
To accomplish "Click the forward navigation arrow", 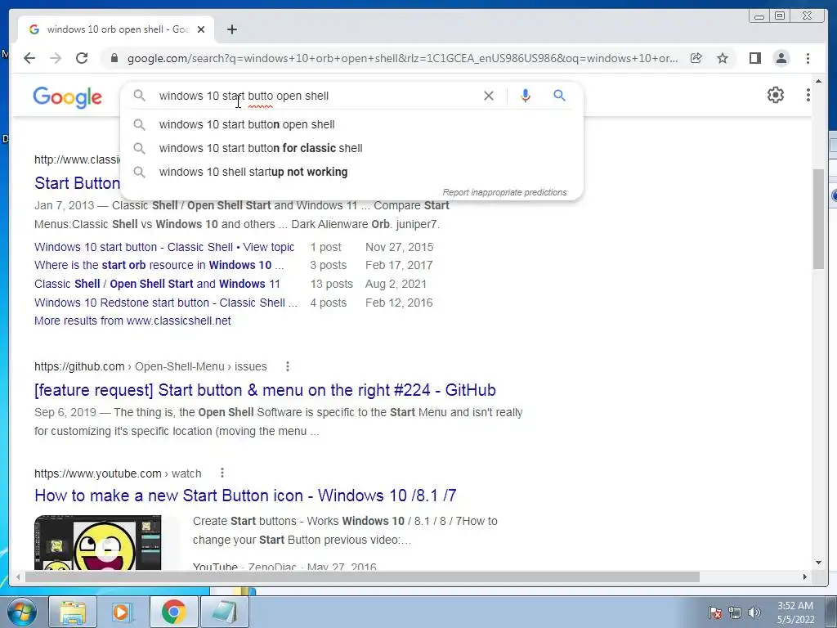I will click(x=56, y=58).
